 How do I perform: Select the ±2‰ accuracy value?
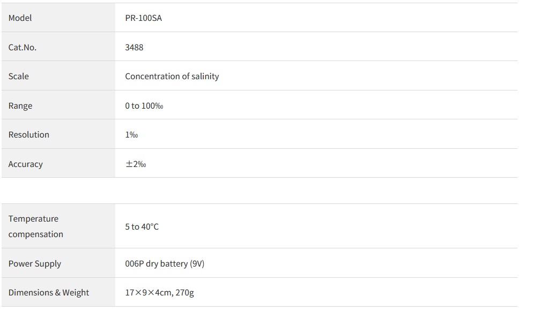pos(136,164)
